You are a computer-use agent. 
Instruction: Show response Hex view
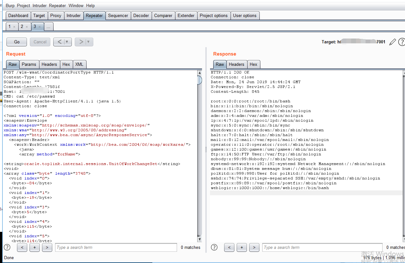(253, 64)
